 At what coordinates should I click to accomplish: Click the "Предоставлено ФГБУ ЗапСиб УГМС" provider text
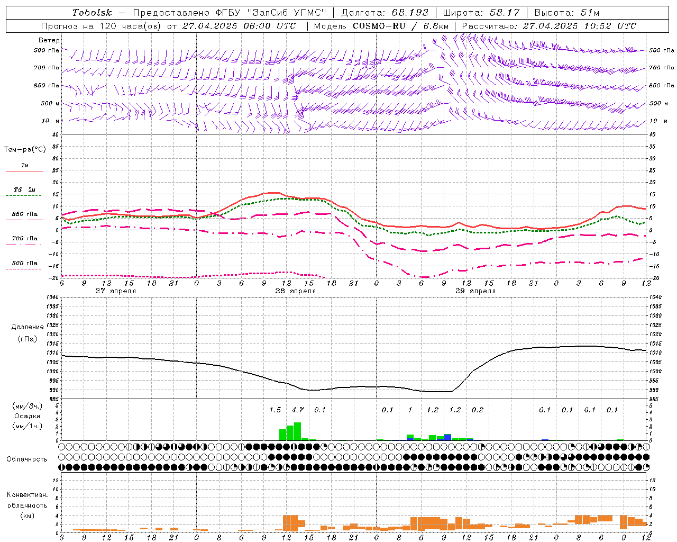tap(230, 13)
